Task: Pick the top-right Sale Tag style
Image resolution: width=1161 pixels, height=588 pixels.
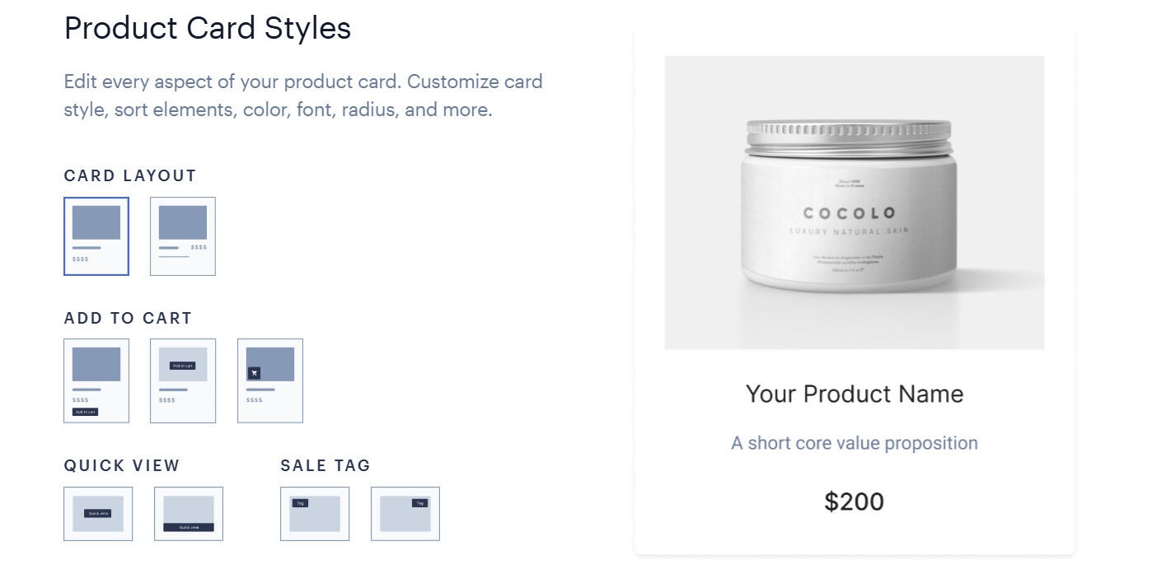Action: pos(405,513)
